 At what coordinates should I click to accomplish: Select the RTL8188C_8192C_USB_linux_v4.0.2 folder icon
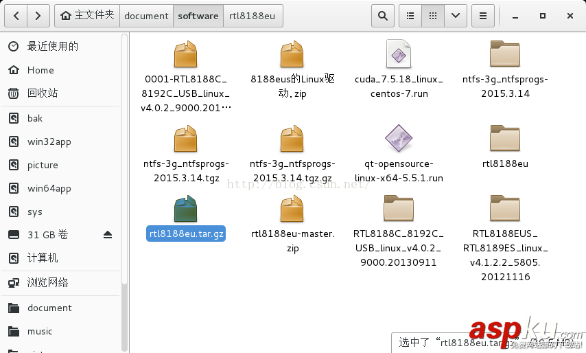coord(399,208)
